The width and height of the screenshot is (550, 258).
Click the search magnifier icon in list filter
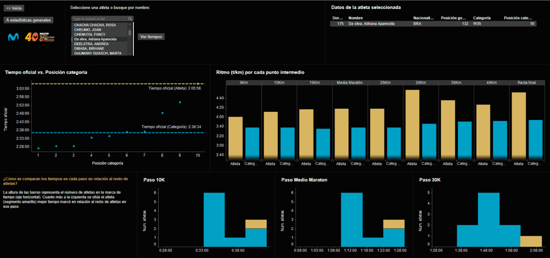click(130, 19)
